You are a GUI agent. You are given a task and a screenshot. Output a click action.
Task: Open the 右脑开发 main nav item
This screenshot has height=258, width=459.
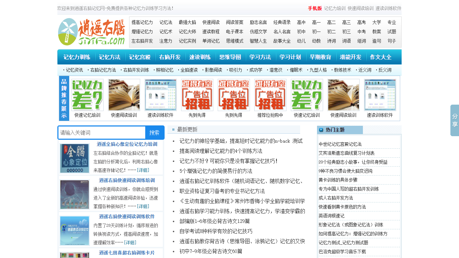click(170, 57)
